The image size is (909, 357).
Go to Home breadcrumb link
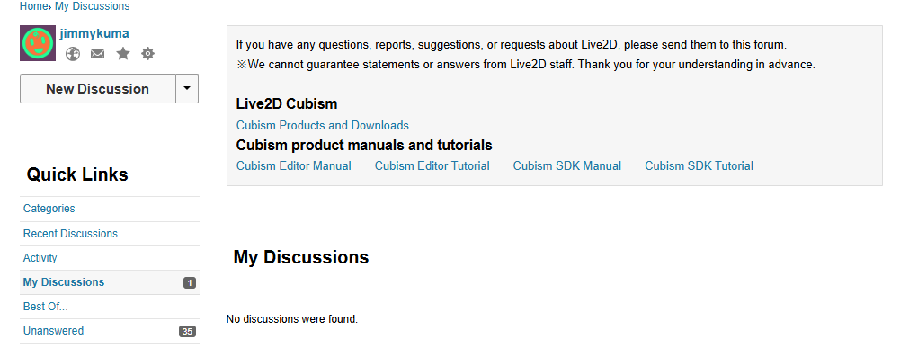[x=33, y=6]
